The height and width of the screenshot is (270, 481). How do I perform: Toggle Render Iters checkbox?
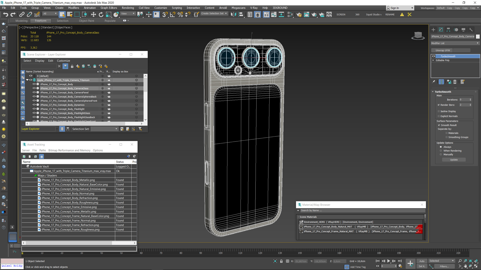tap(439, 105)
